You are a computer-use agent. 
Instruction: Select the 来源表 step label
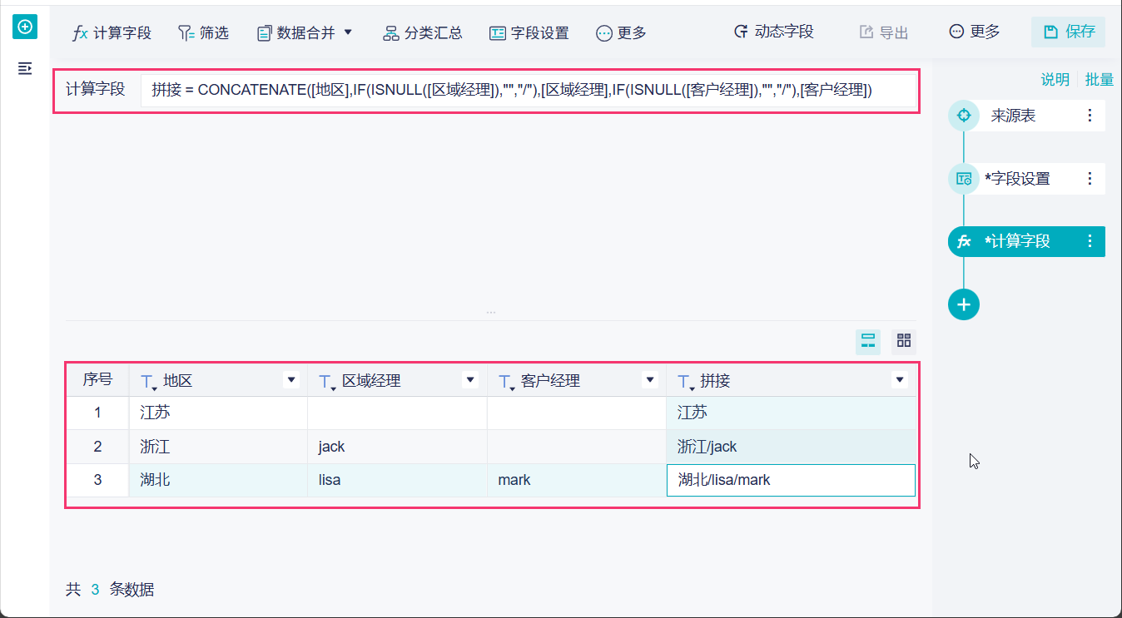[1013, 116]
